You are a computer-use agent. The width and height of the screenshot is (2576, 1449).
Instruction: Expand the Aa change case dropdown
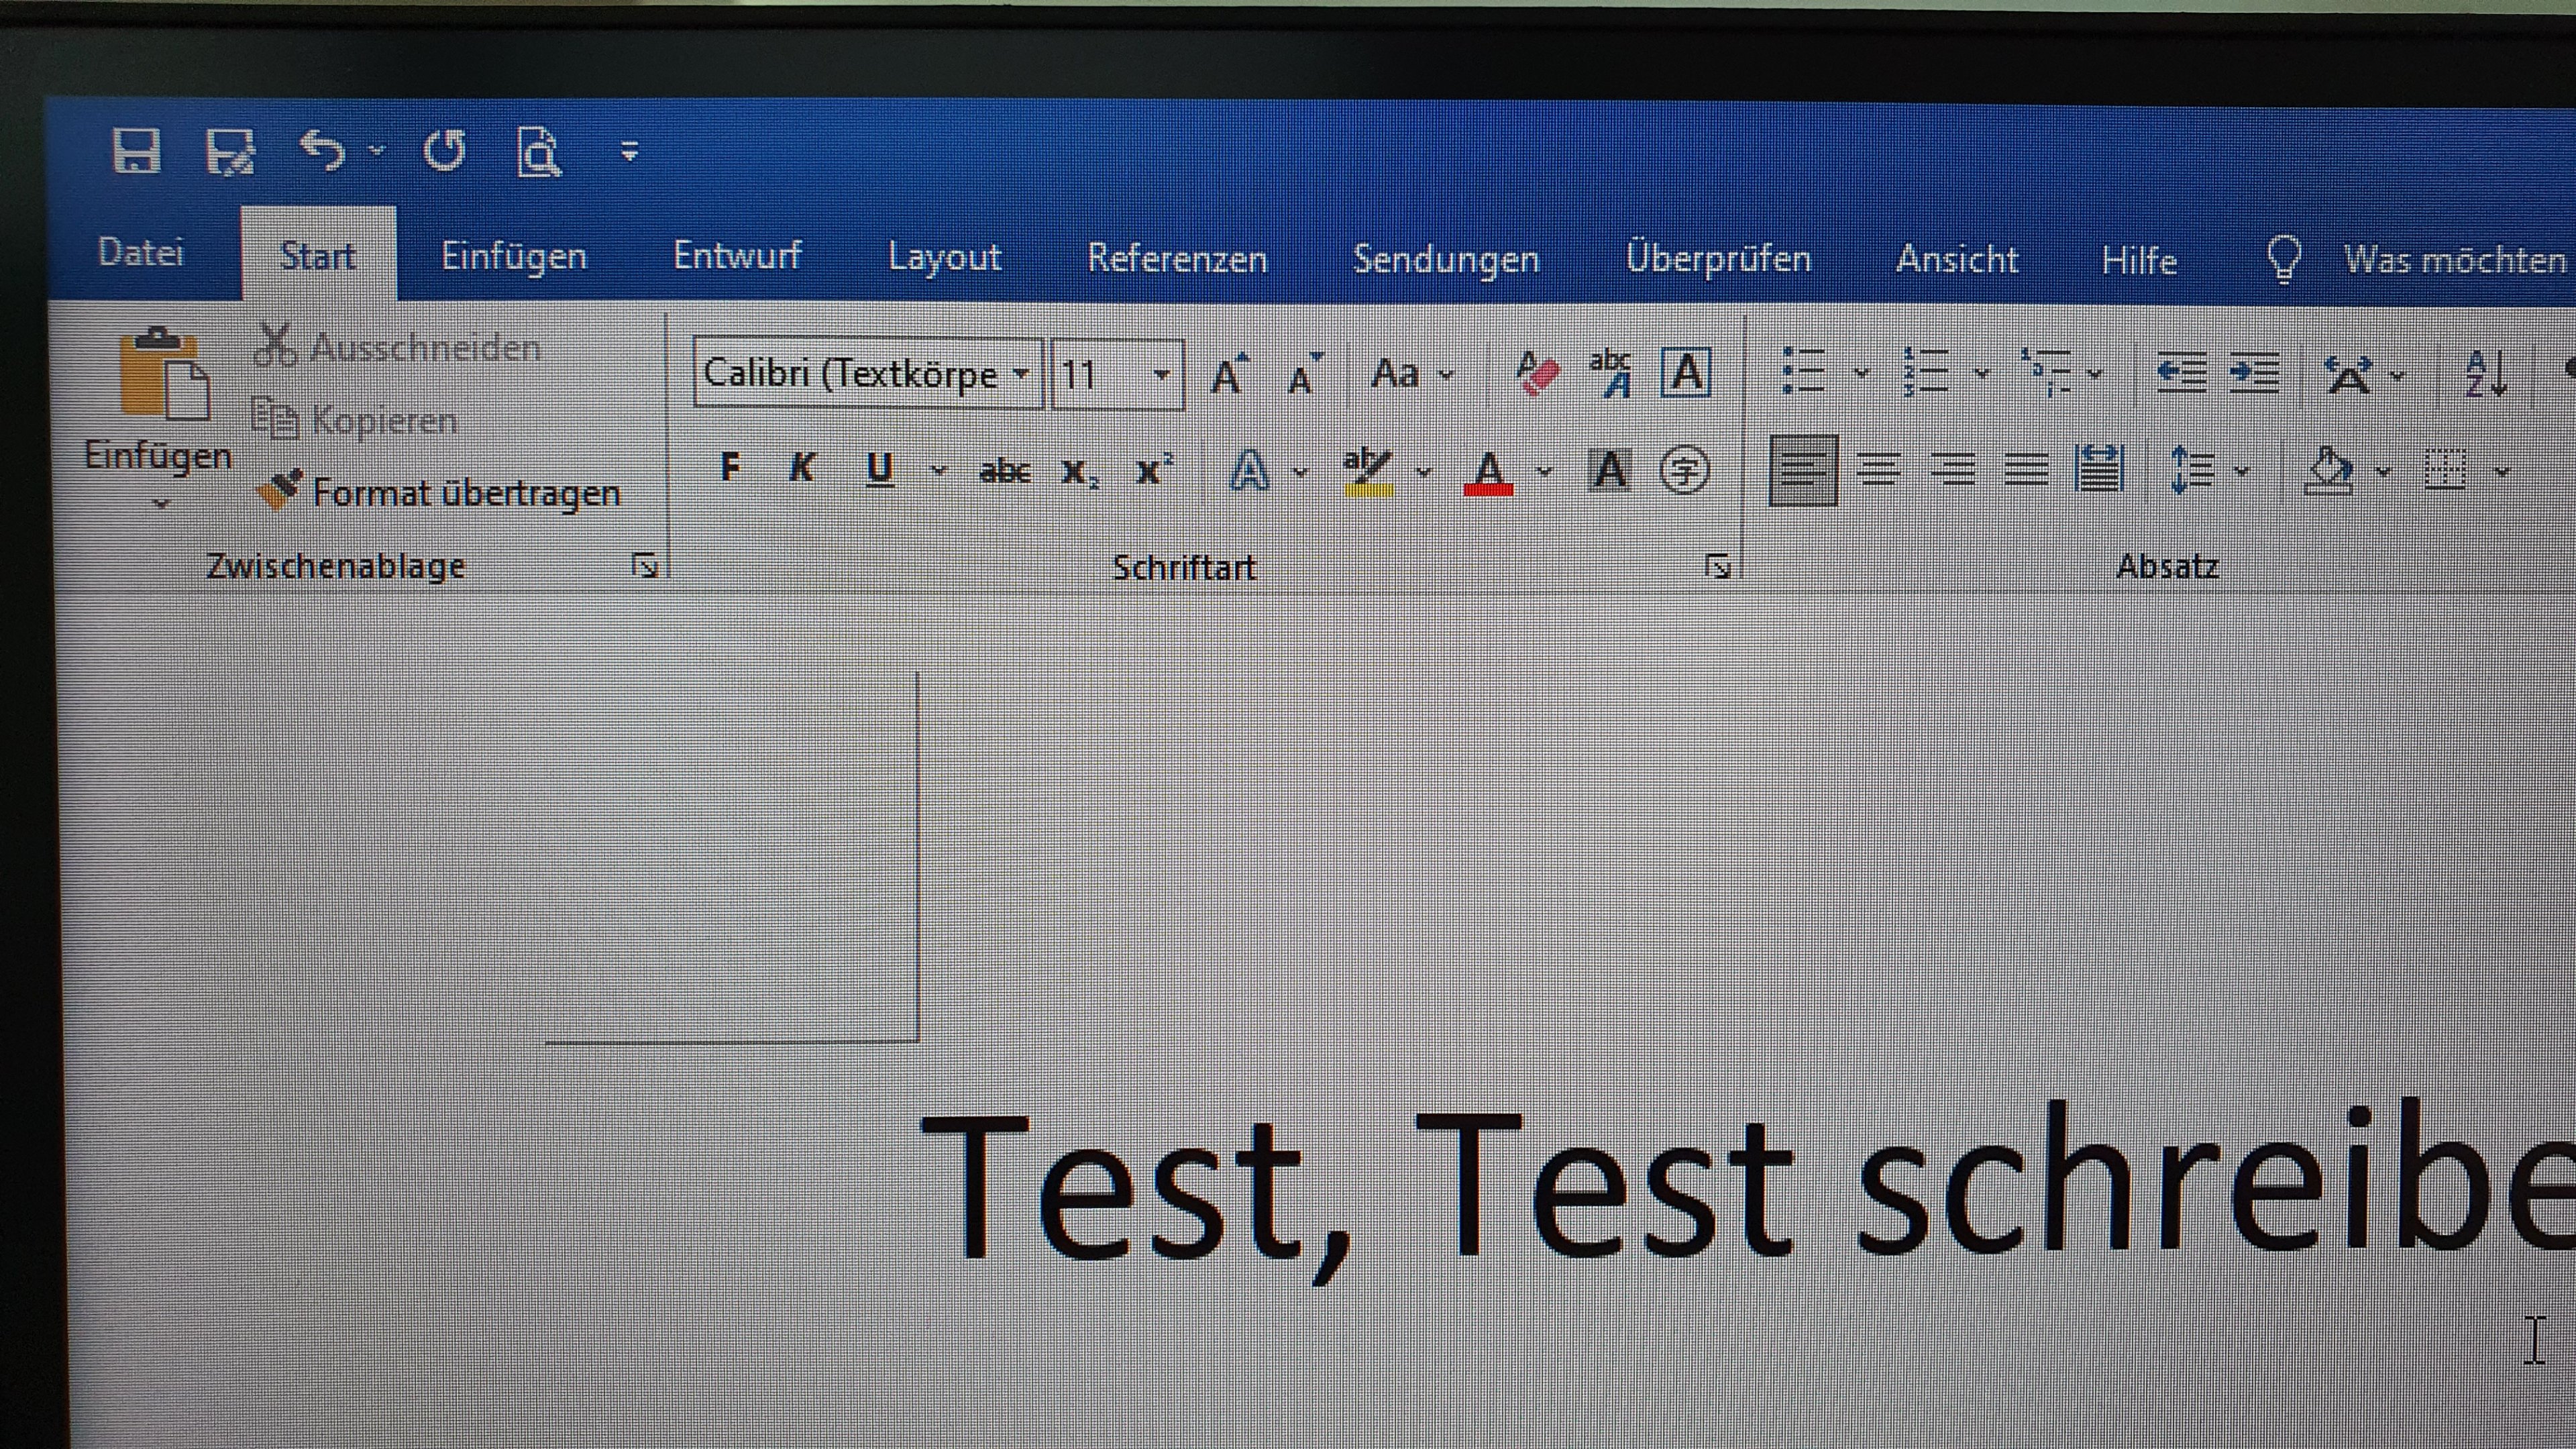point(1446,375)
